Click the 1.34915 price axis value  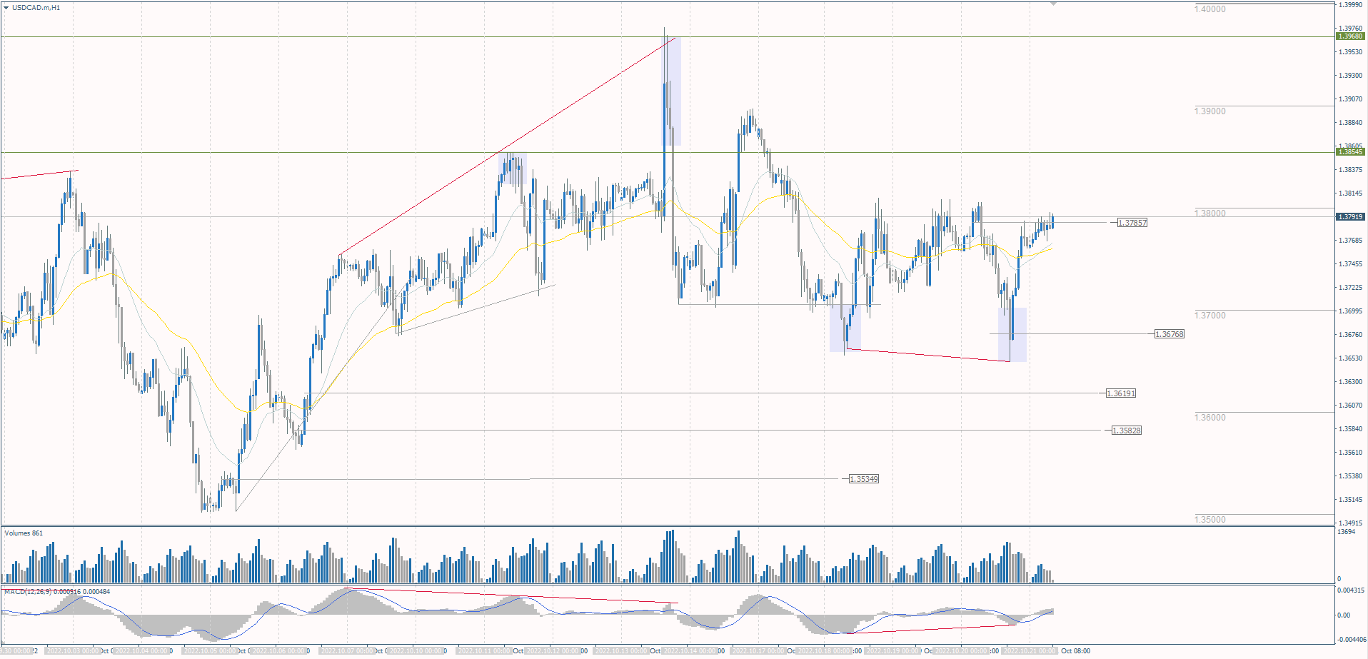(x=1350, y=523)
